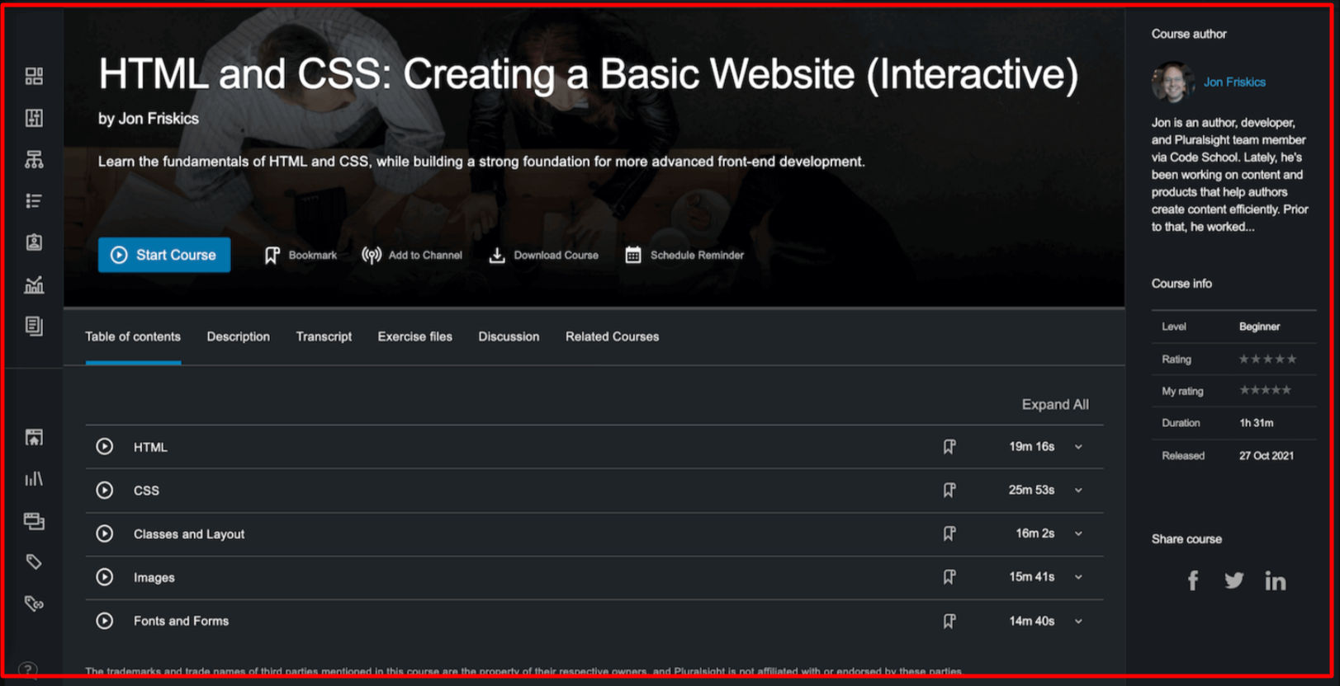Expand the CSS module chevron
The image size is (1340, 686).
(1078, 491)
